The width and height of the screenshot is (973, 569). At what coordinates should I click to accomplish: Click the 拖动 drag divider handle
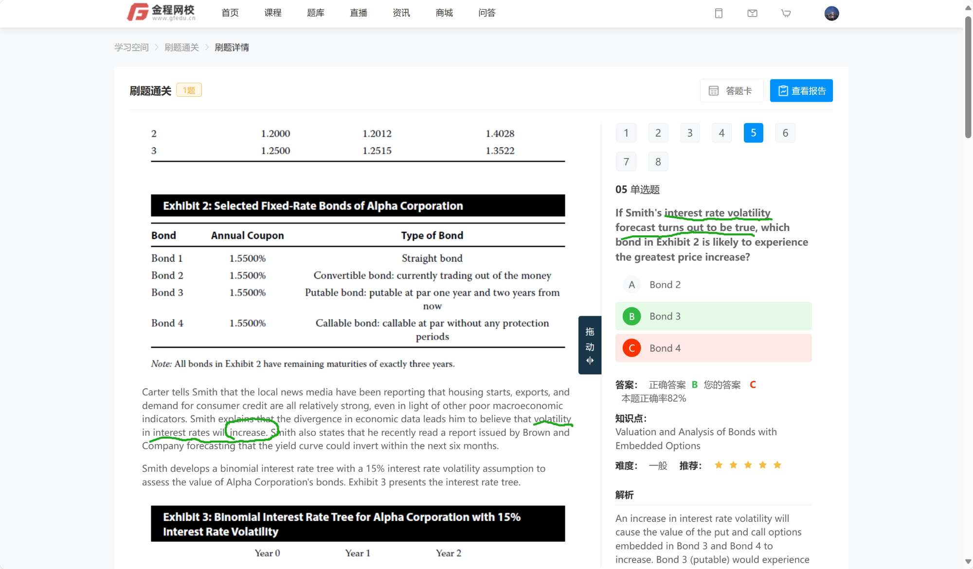tap(590, 345)
